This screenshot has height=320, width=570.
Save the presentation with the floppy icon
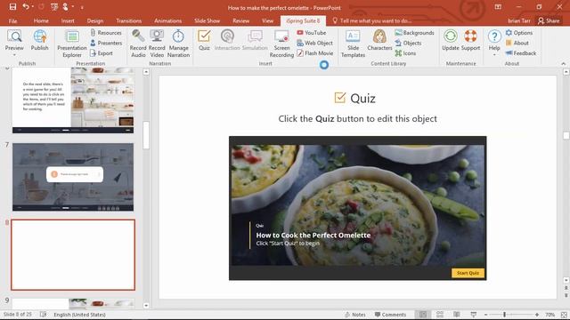(x=12, y=6)
